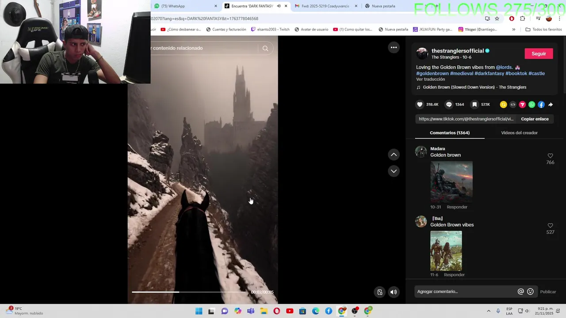Open the #darkfantasy hashtag
This screenshot has height=318, width=566.
[x=490, y=73]
